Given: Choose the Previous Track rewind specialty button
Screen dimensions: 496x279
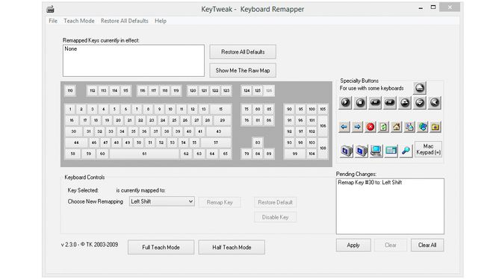Looking at the screenshot, I should click(x=375, y=102).
